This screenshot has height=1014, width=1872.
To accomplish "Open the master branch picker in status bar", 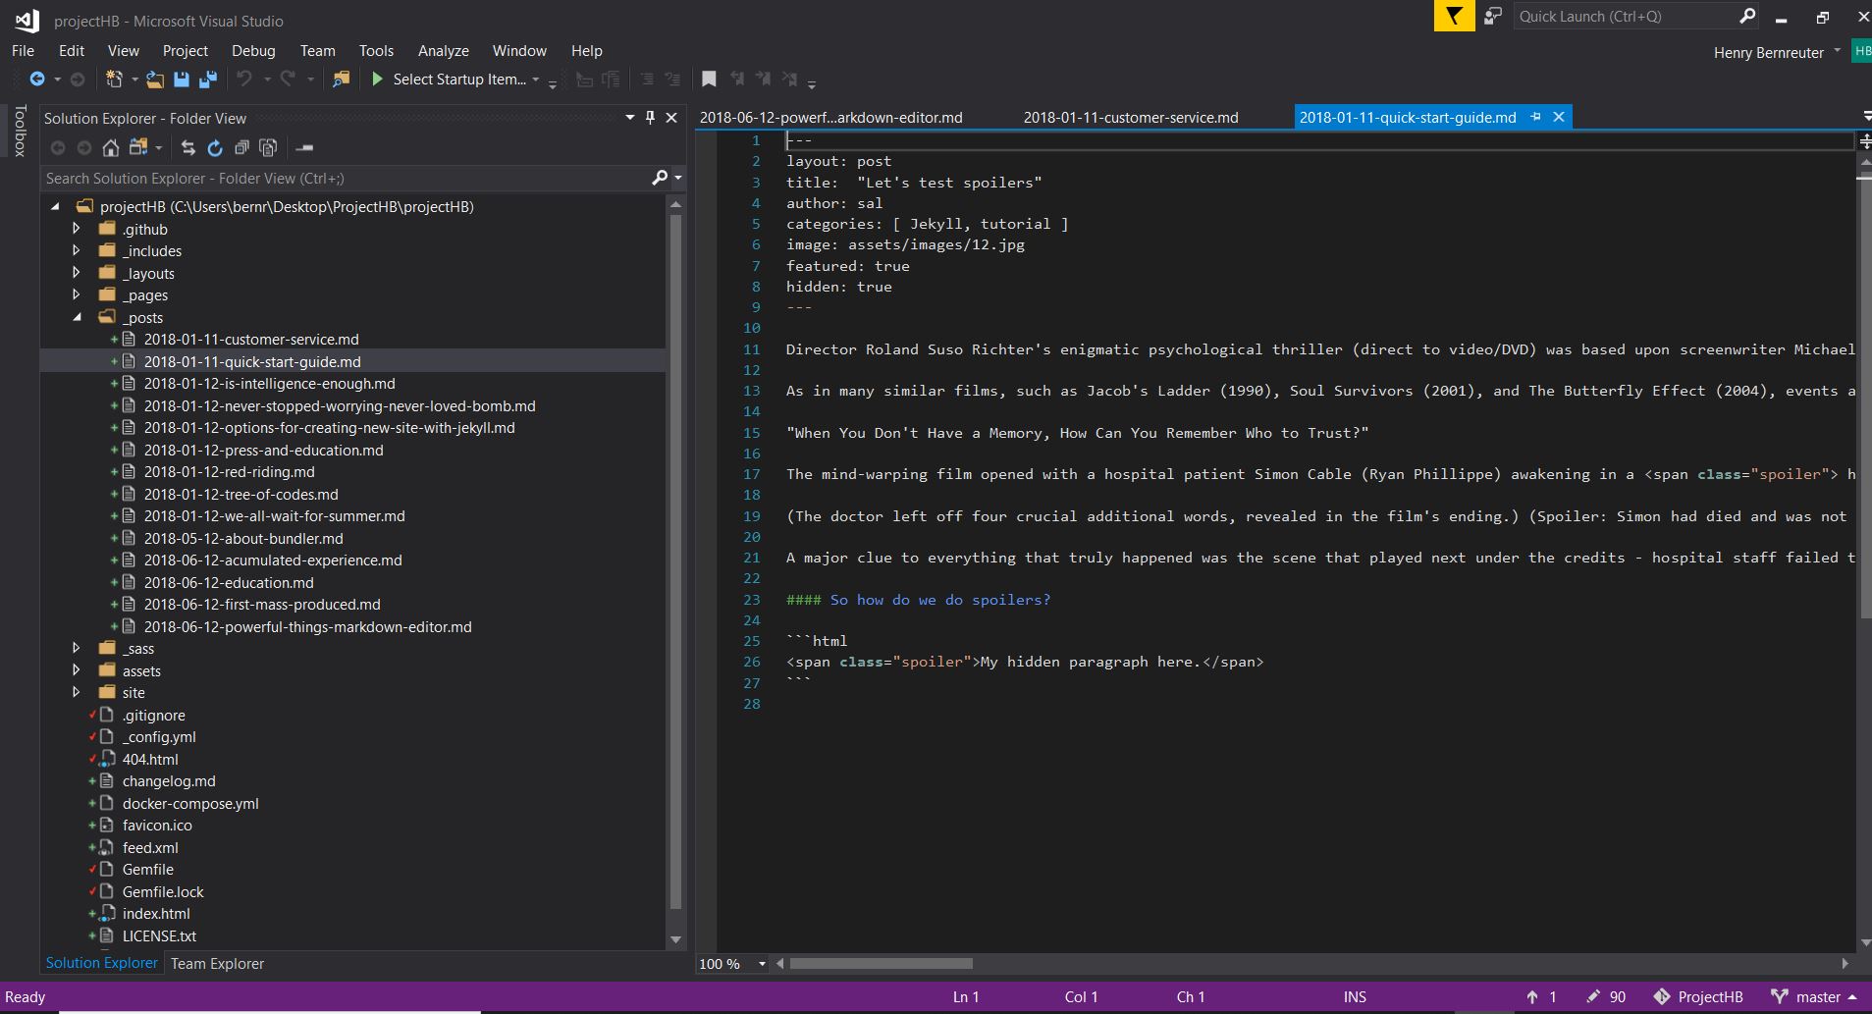I will 1814,997.
